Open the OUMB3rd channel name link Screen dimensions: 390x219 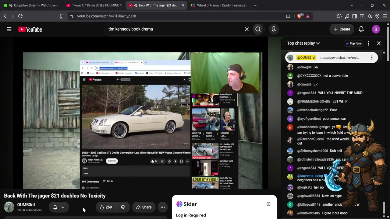pos(26,205)
